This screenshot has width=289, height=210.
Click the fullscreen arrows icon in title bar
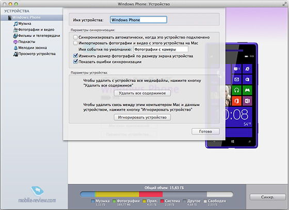(284, 4)
